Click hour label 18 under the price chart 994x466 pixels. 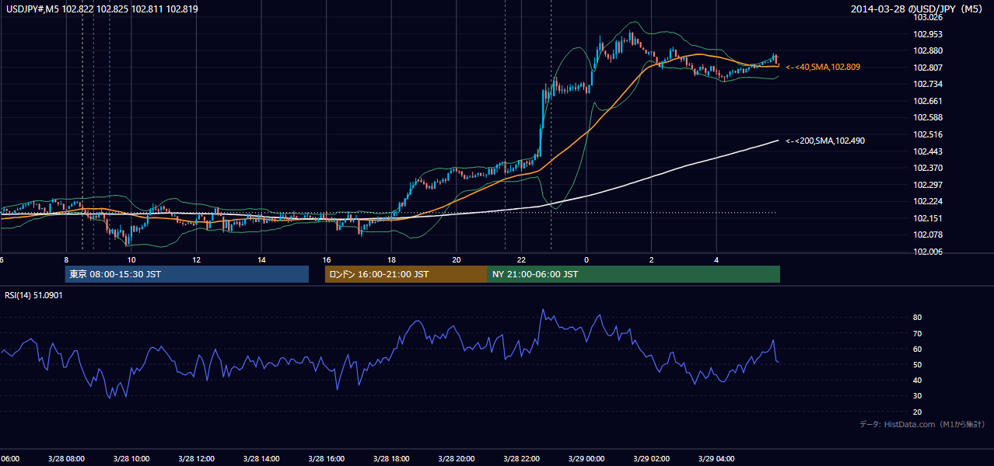[391, 259]
